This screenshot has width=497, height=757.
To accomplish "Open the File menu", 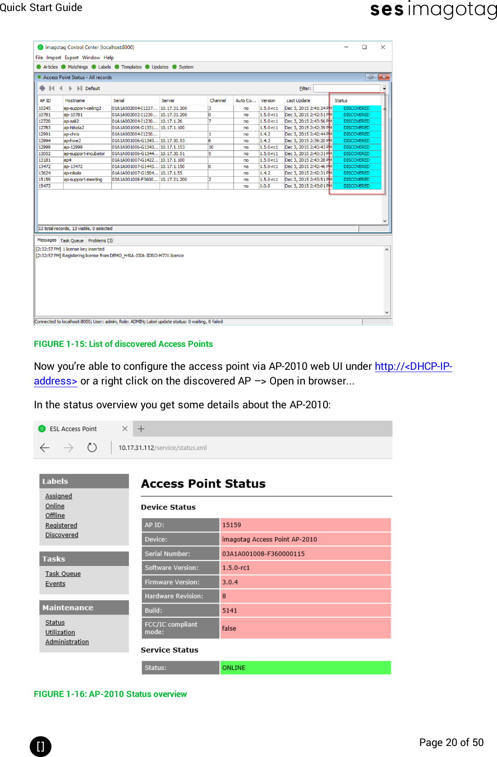I will [39, 58].
